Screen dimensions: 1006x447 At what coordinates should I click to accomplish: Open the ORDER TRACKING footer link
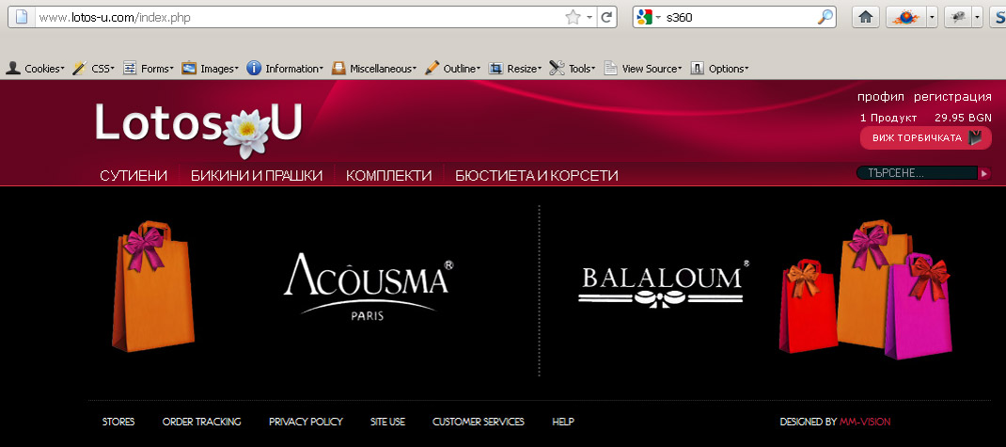click(201, 422)
